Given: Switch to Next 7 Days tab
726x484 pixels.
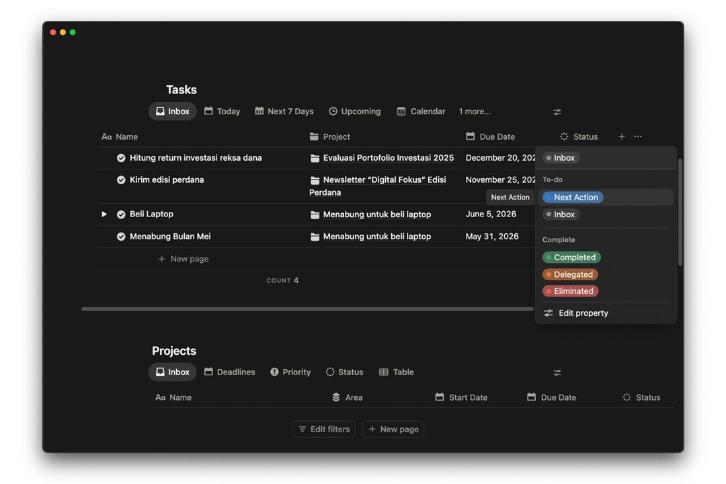Looking at the screenshot, I should (284, 112).
